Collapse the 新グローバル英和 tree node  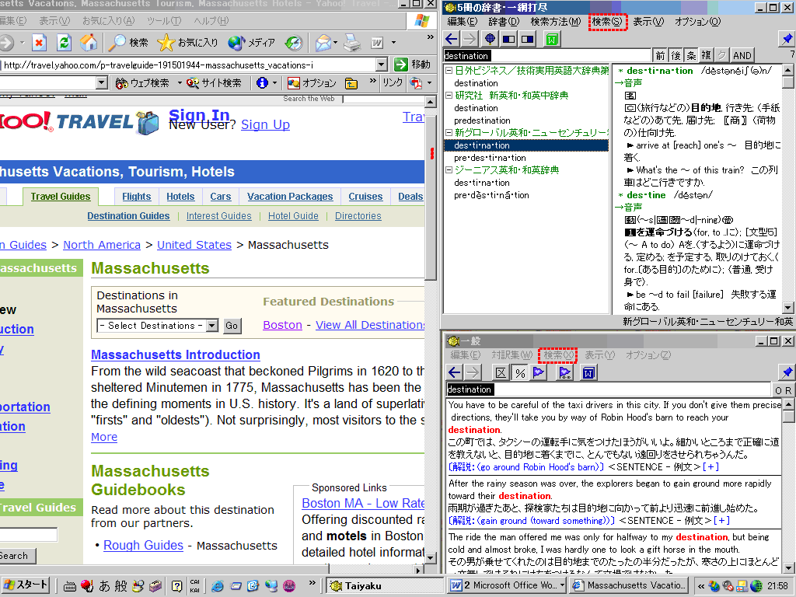(449, 132)
